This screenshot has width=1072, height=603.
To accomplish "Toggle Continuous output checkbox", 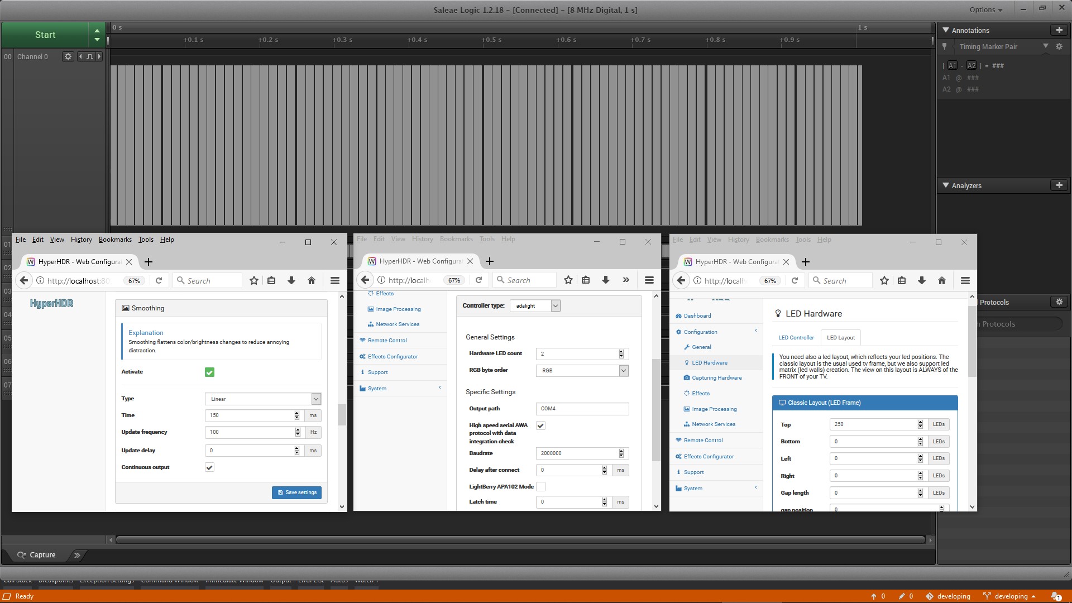I will click(x=209, y=467).
